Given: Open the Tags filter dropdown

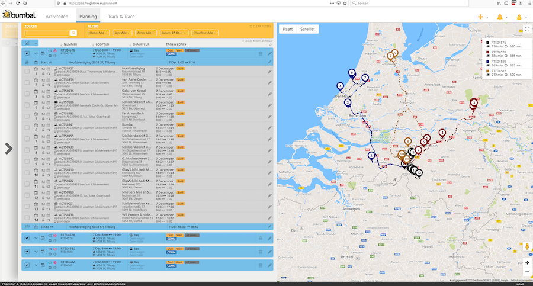Looking at the screenshot, I should 122,33.
